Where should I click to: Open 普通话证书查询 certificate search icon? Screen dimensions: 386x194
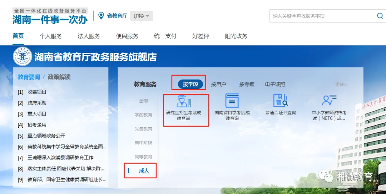(281, 101)
